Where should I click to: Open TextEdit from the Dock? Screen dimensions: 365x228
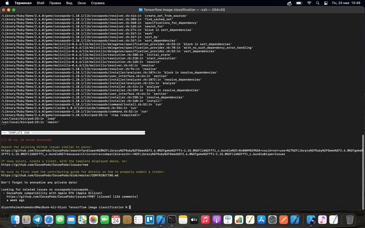[x=333, y=219]
